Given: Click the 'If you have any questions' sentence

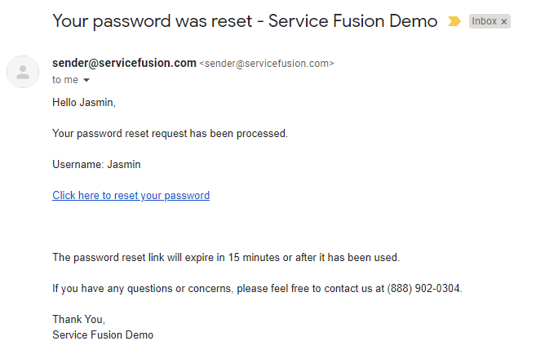Looking at the screenshot, I should (x=257, y=288).
